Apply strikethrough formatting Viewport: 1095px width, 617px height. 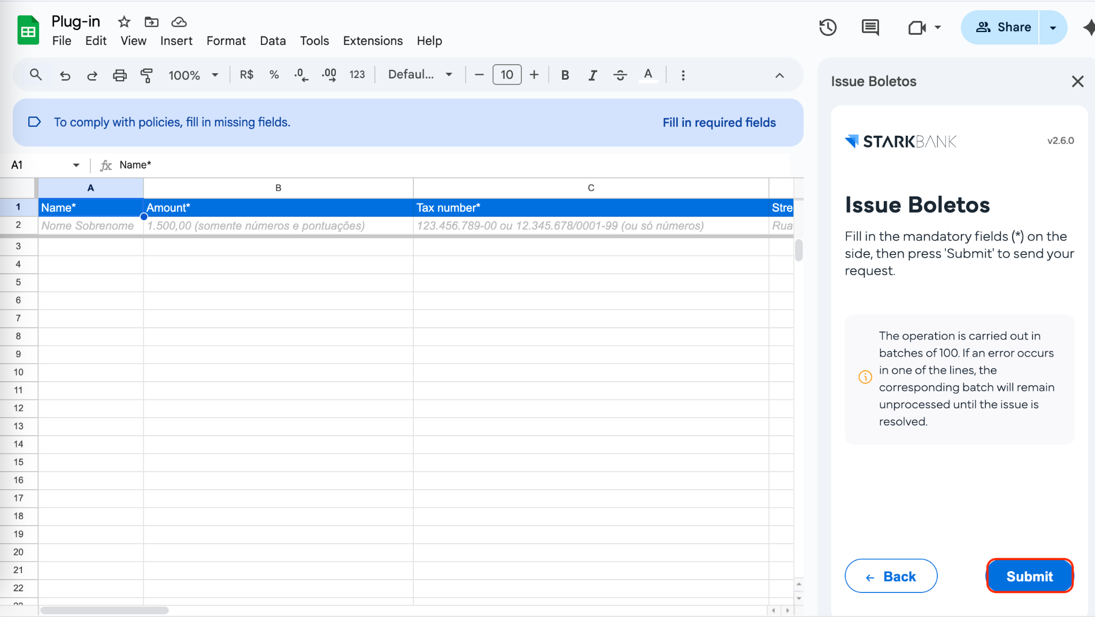[620, 75]
